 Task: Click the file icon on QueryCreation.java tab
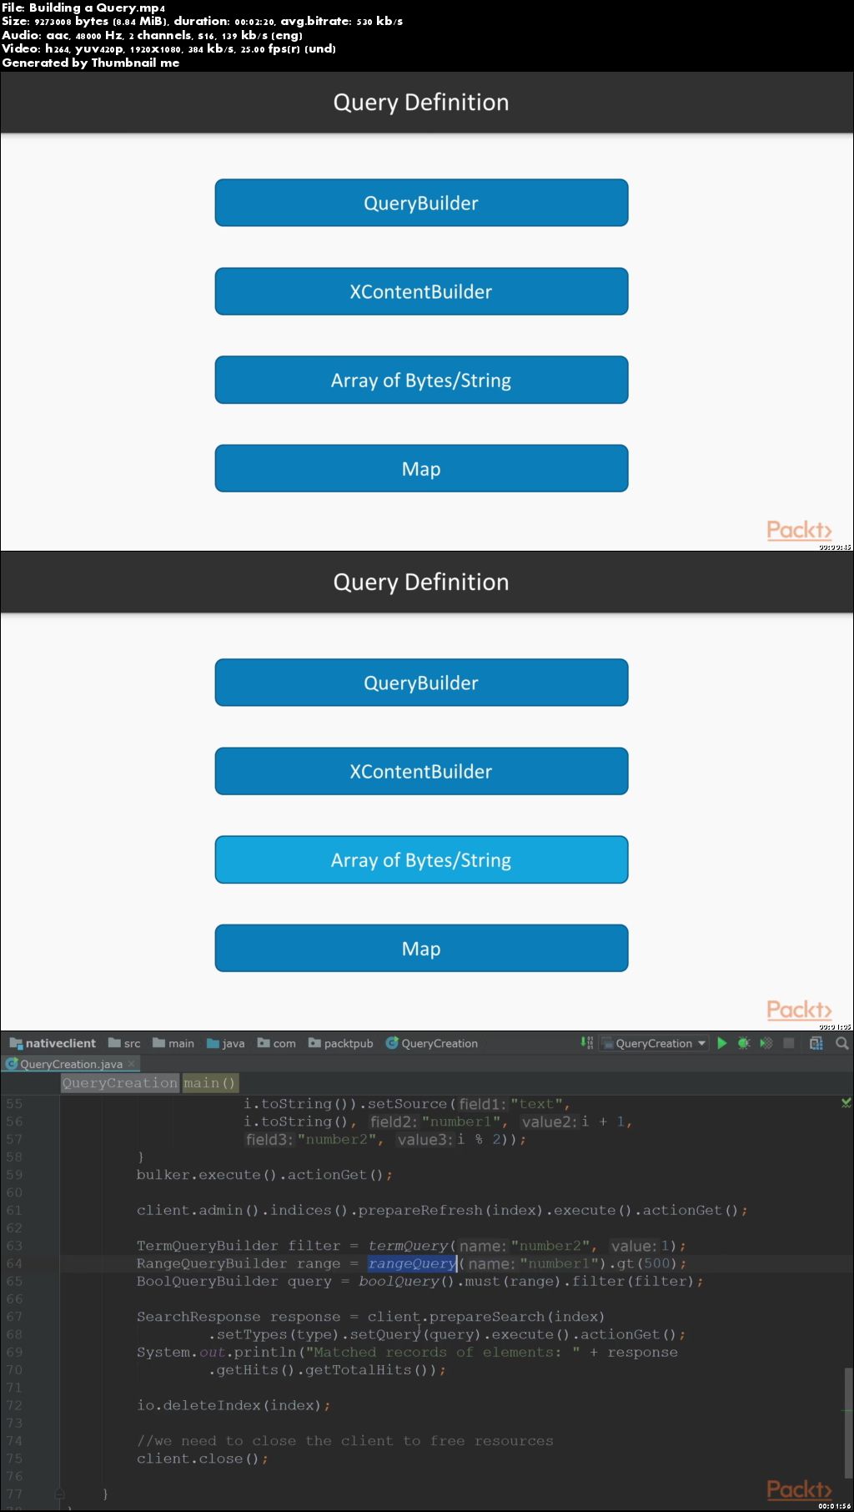pyautogui.click(x=12, y=1064)
